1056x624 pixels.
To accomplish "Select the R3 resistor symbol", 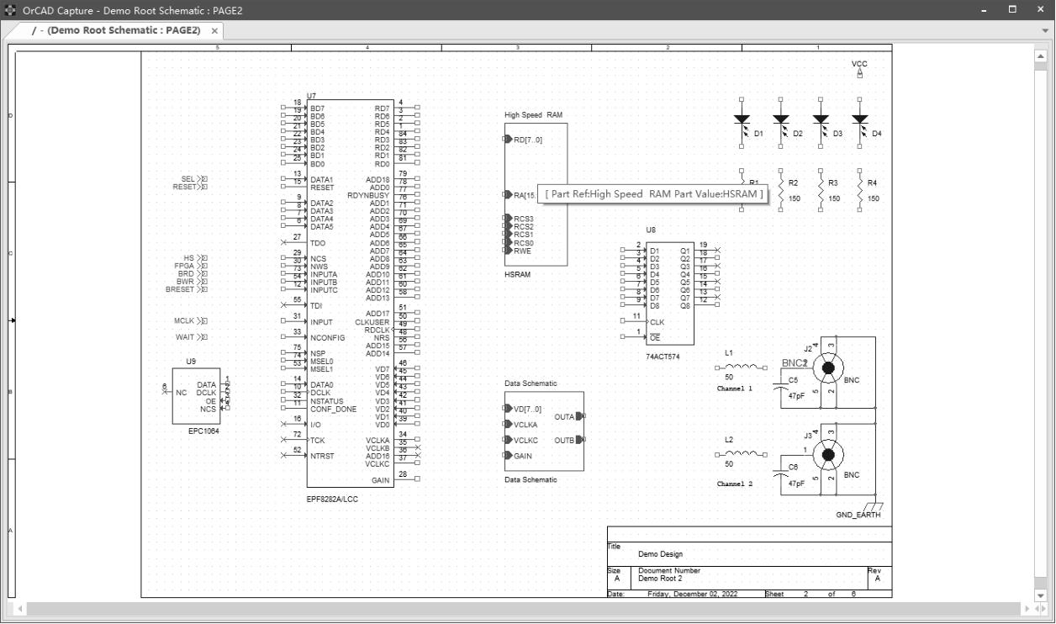I will click(821, 191).
